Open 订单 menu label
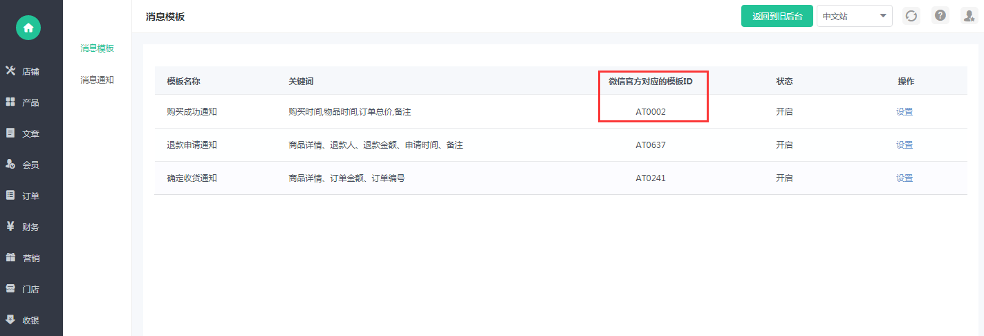Viewport: 984px width, 336px height. coord(30,196)
